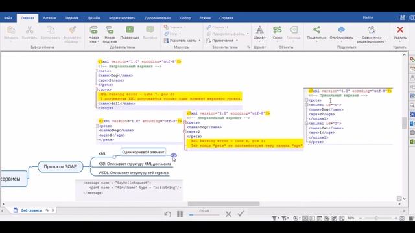
Task: Click the Поделиться share icon
Action: (316, 30)
